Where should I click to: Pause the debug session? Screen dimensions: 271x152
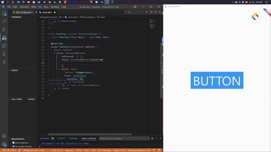point(129,12)
